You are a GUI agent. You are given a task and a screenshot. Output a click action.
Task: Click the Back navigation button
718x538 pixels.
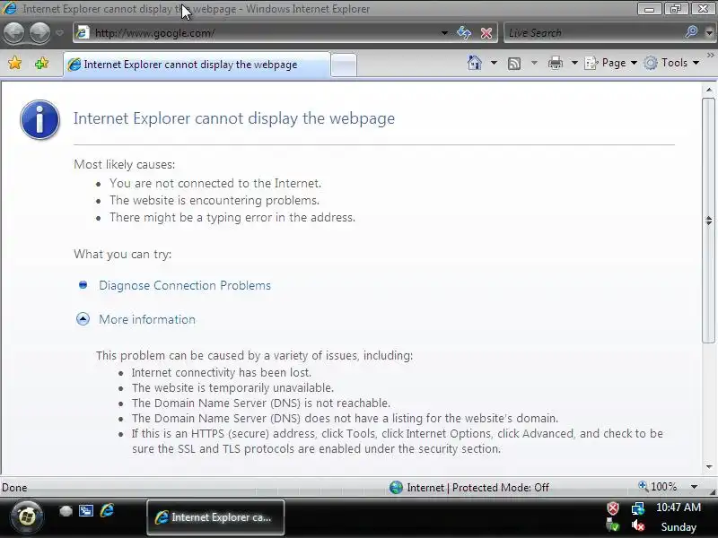[14, 33]
